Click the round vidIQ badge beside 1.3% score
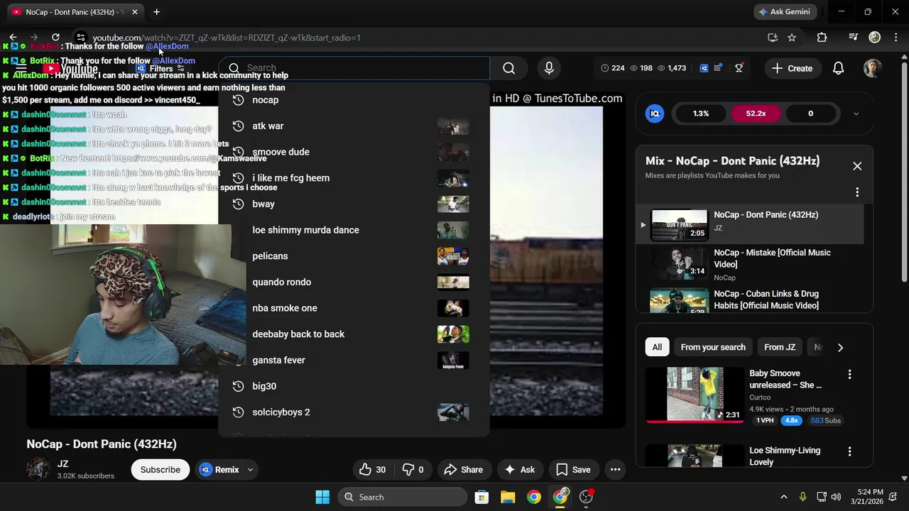 (x=655, y=114)
